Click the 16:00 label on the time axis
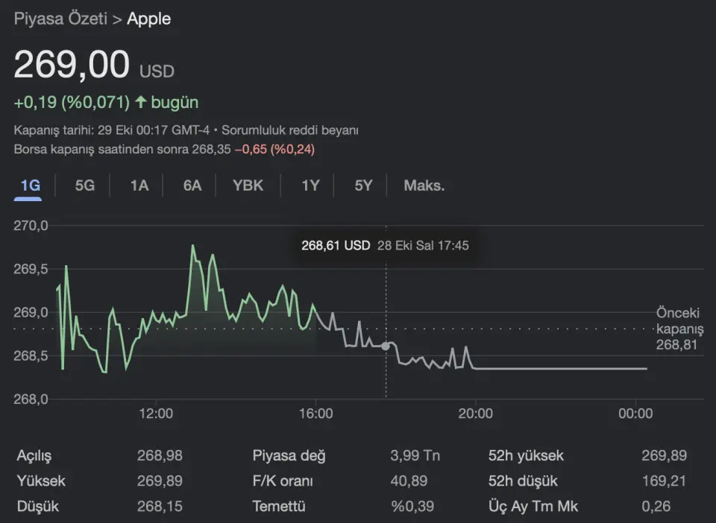Viewport: 716px width, 523px height. (x=315, y=413)
